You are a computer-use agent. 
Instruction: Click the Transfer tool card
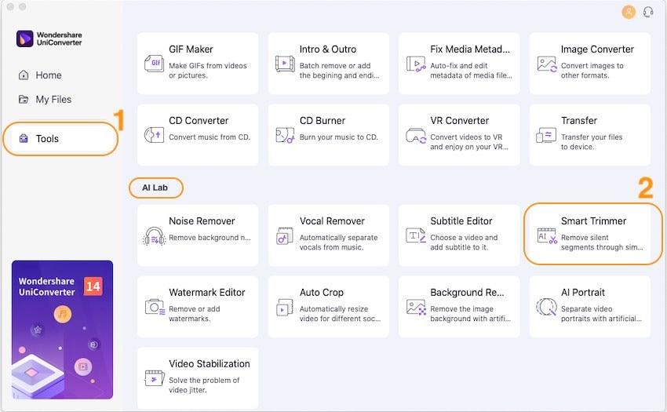589,134
